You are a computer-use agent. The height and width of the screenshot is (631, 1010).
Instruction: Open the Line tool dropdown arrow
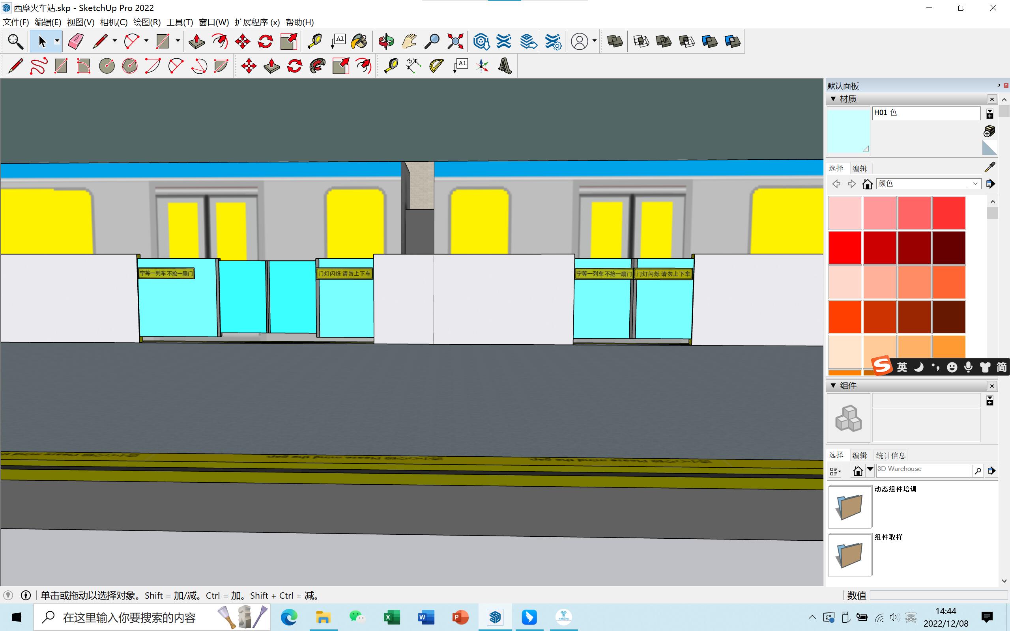click(x=114, y=41)
